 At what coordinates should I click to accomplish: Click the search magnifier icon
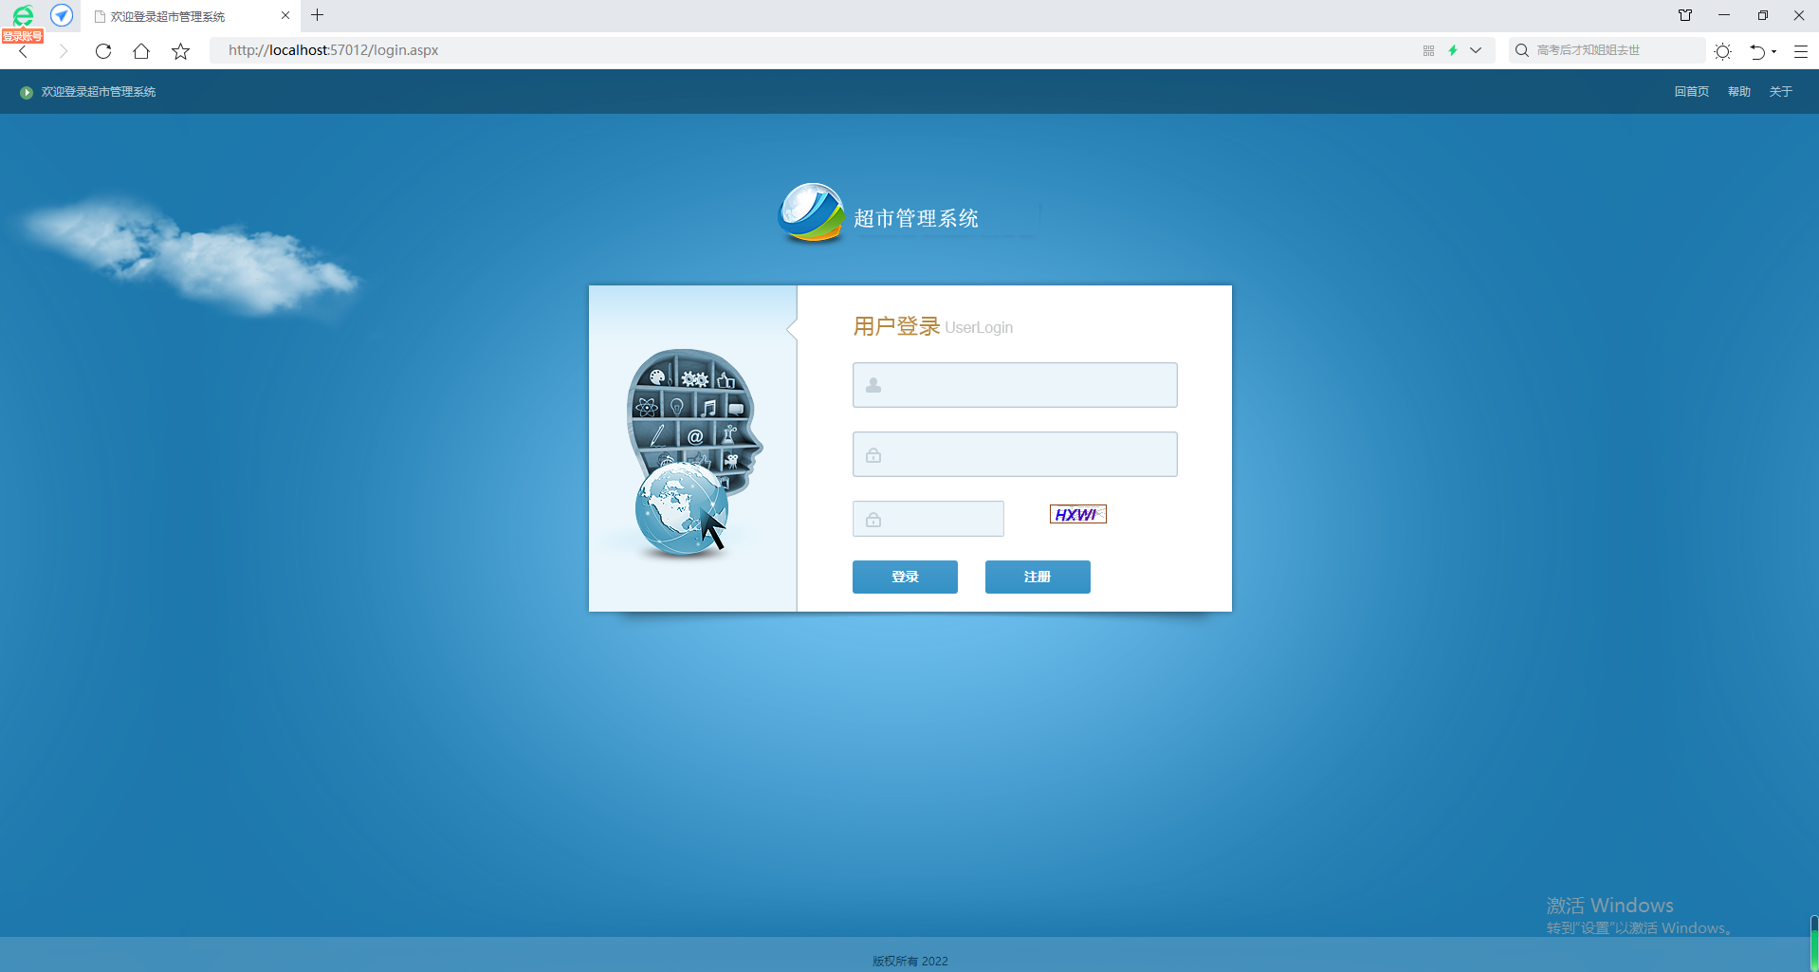(x=1521, y=50)
